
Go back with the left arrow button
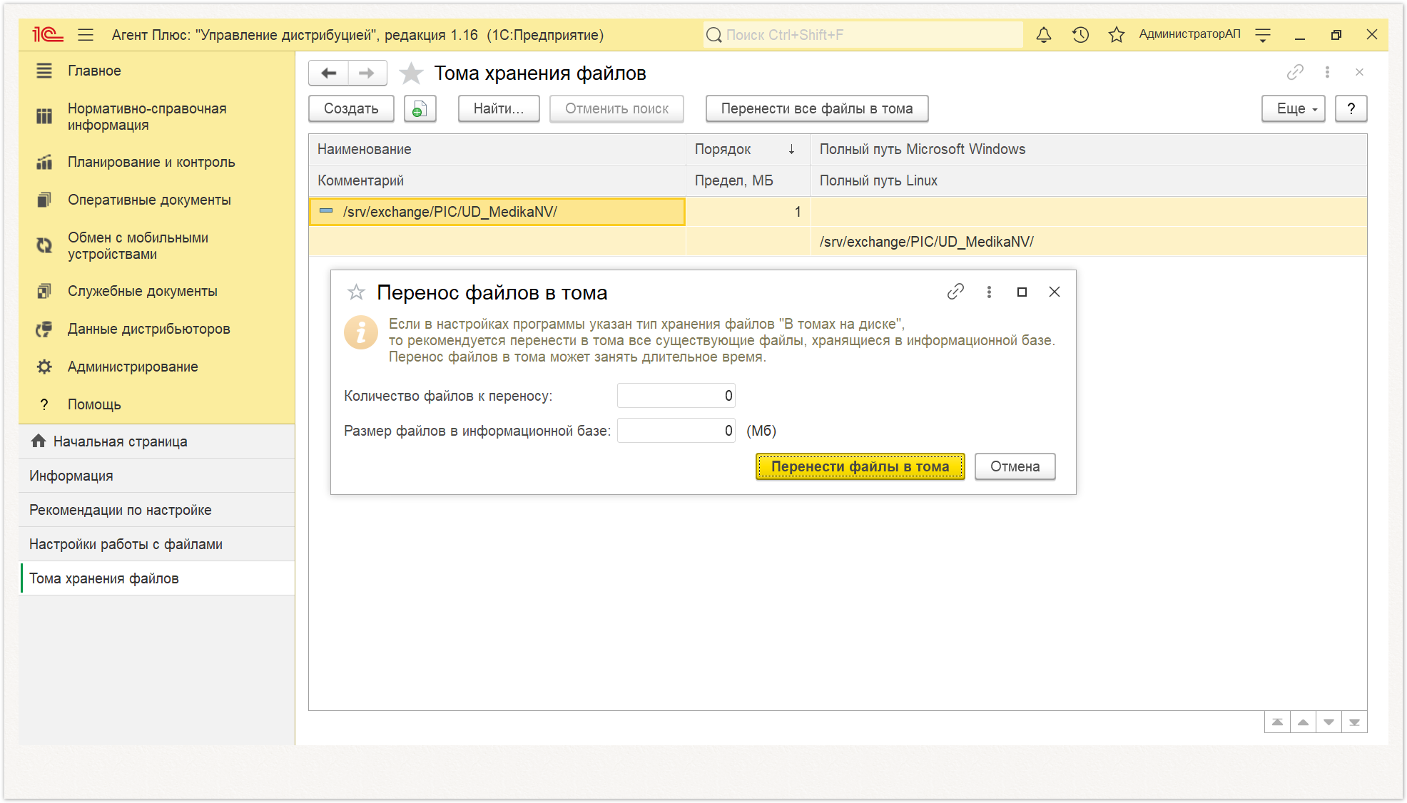click(x=329, y=73)
